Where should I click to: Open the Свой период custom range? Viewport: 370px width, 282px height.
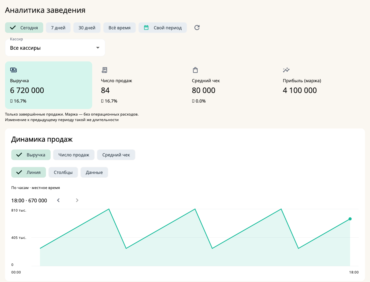pos(163,28)
